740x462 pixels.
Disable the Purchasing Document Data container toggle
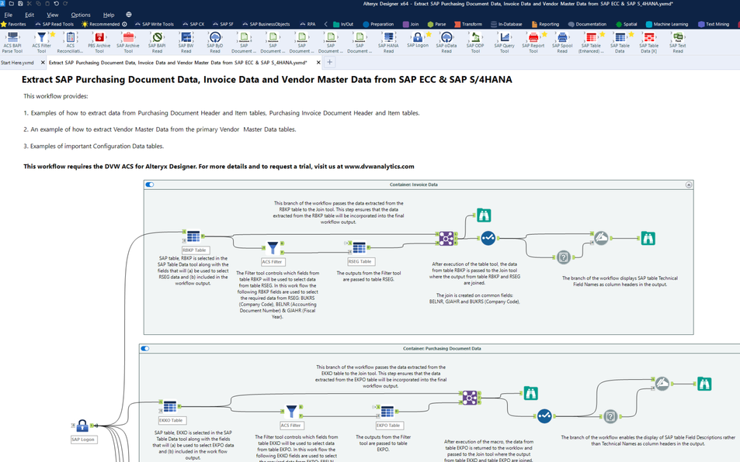pyautogui.click(x=145, y=349)
